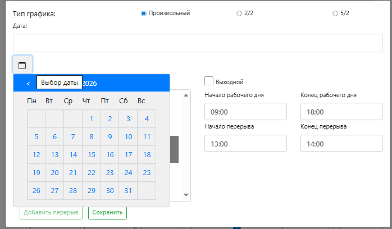The image size is (392, 229).
Task: Pick day 20 in the calendar
Action: pyautogui.click(x=54, y=172)
